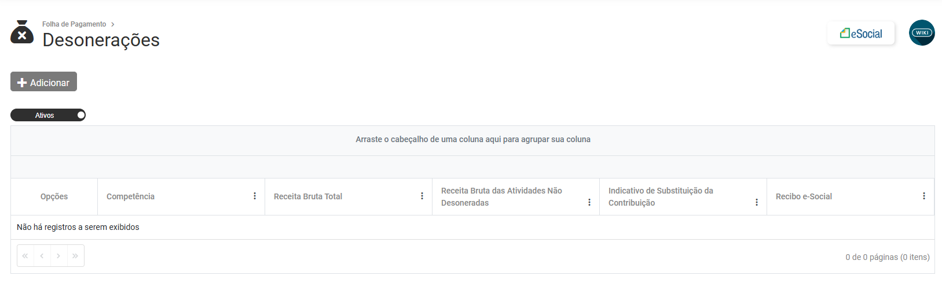Open Receita Bruta Não Desoneradas column menu

[x=589, y=202]
